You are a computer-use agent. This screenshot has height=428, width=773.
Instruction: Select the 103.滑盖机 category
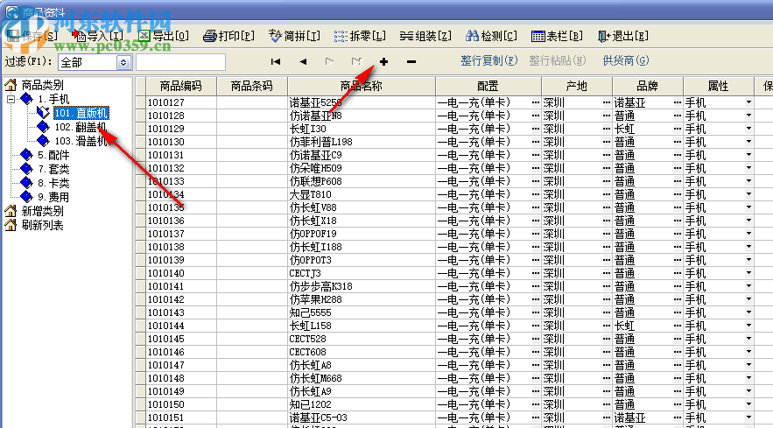[81, 141]
